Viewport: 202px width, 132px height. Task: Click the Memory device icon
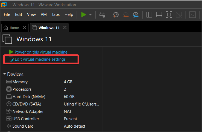point(9,82)
